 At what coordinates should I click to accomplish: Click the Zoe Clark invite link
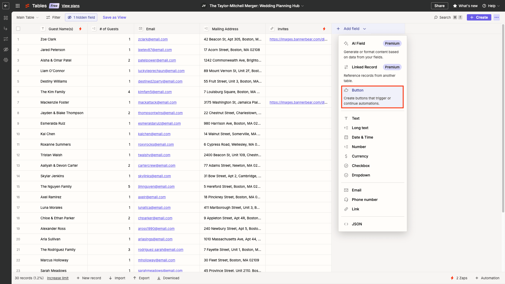[x=298, y=39]
